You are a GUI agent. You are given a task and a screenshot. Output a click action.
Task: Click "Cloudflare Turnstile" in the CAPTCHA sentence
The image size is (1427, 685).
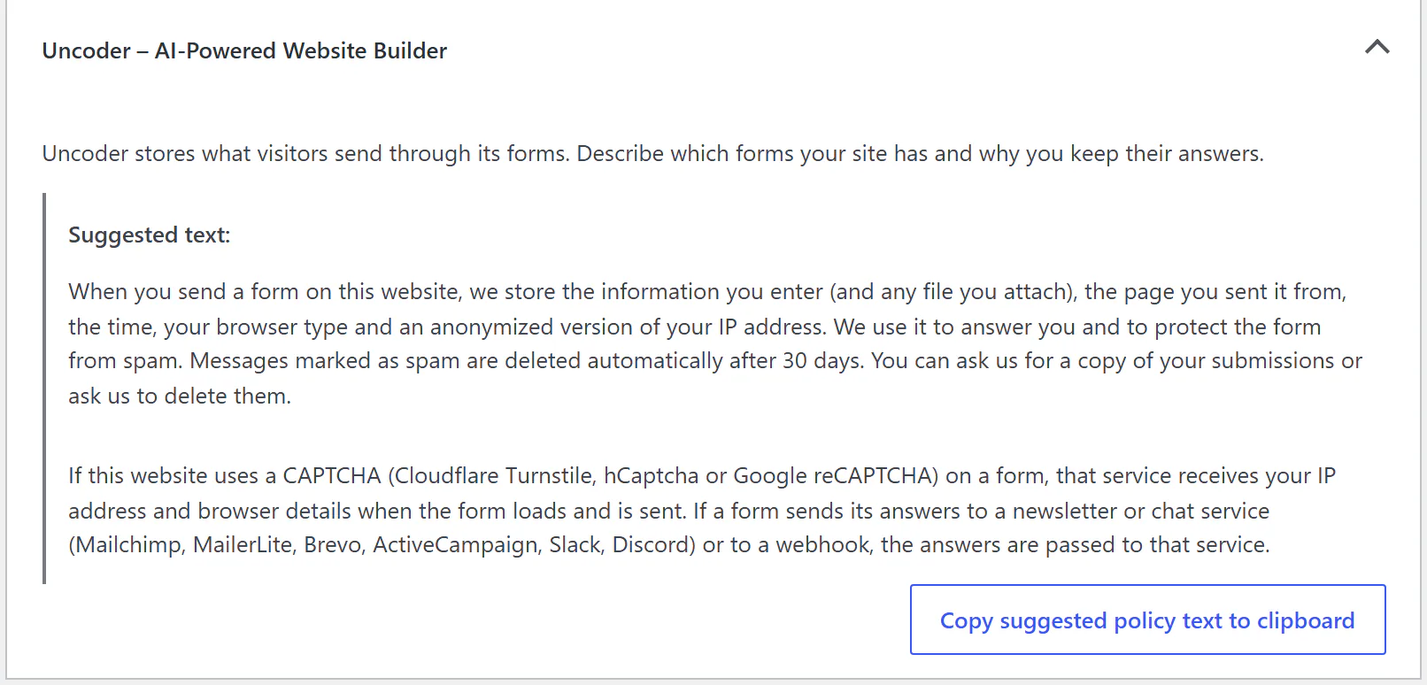pyautogui.click(x=494, y=476)
